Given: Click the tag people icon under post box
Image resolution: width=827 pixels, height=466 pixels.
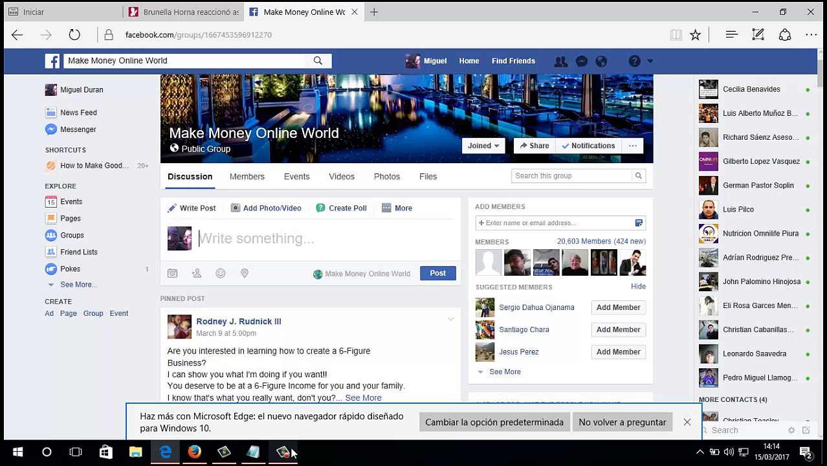Looking at the screenshot, I should click(197, 274).
